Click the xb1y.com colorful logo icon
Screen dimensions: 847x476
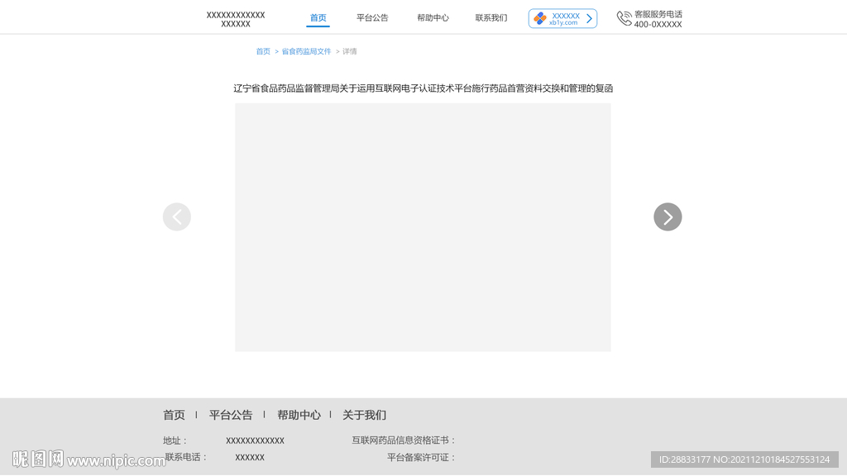click(539, 19)
